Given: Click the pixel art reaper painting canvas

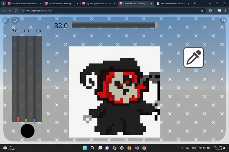Looking at the screenshot, I should click(114, 92).
